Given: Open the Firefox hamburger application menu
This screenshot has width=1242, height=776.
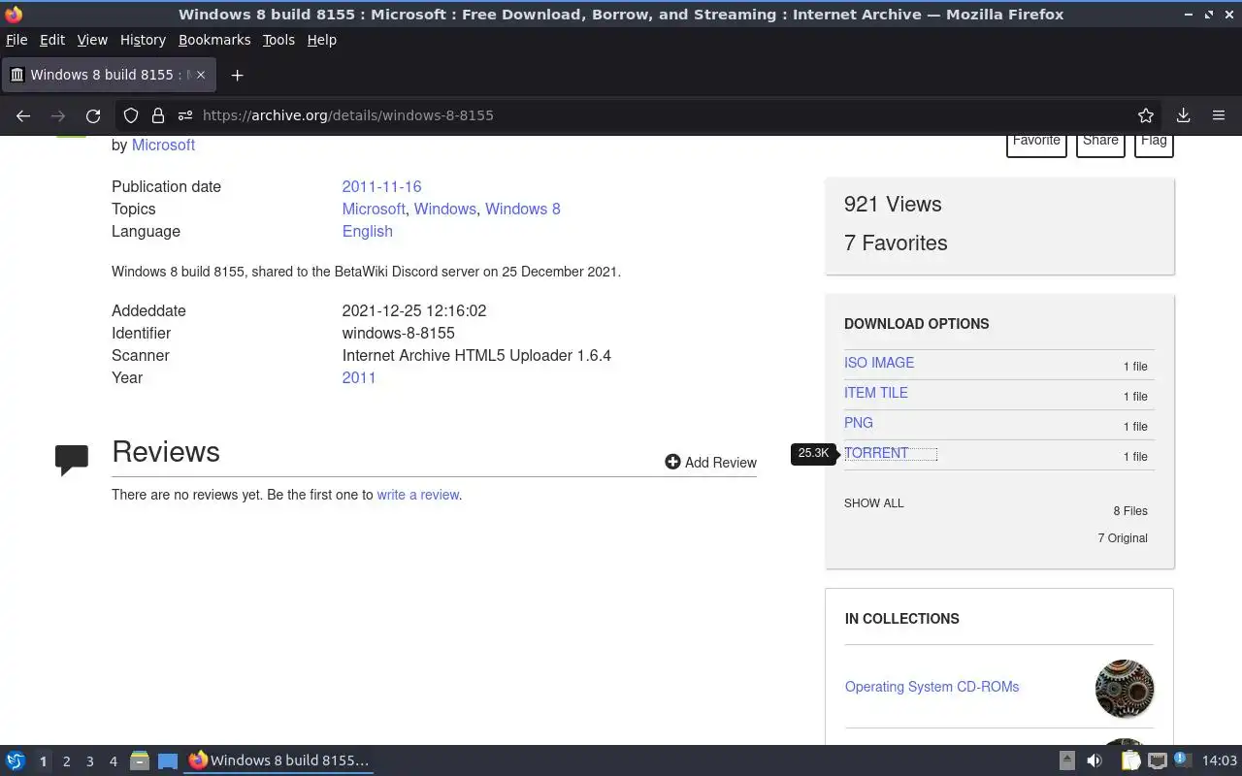Looking at the screenshot, I should click(1219, 115).
